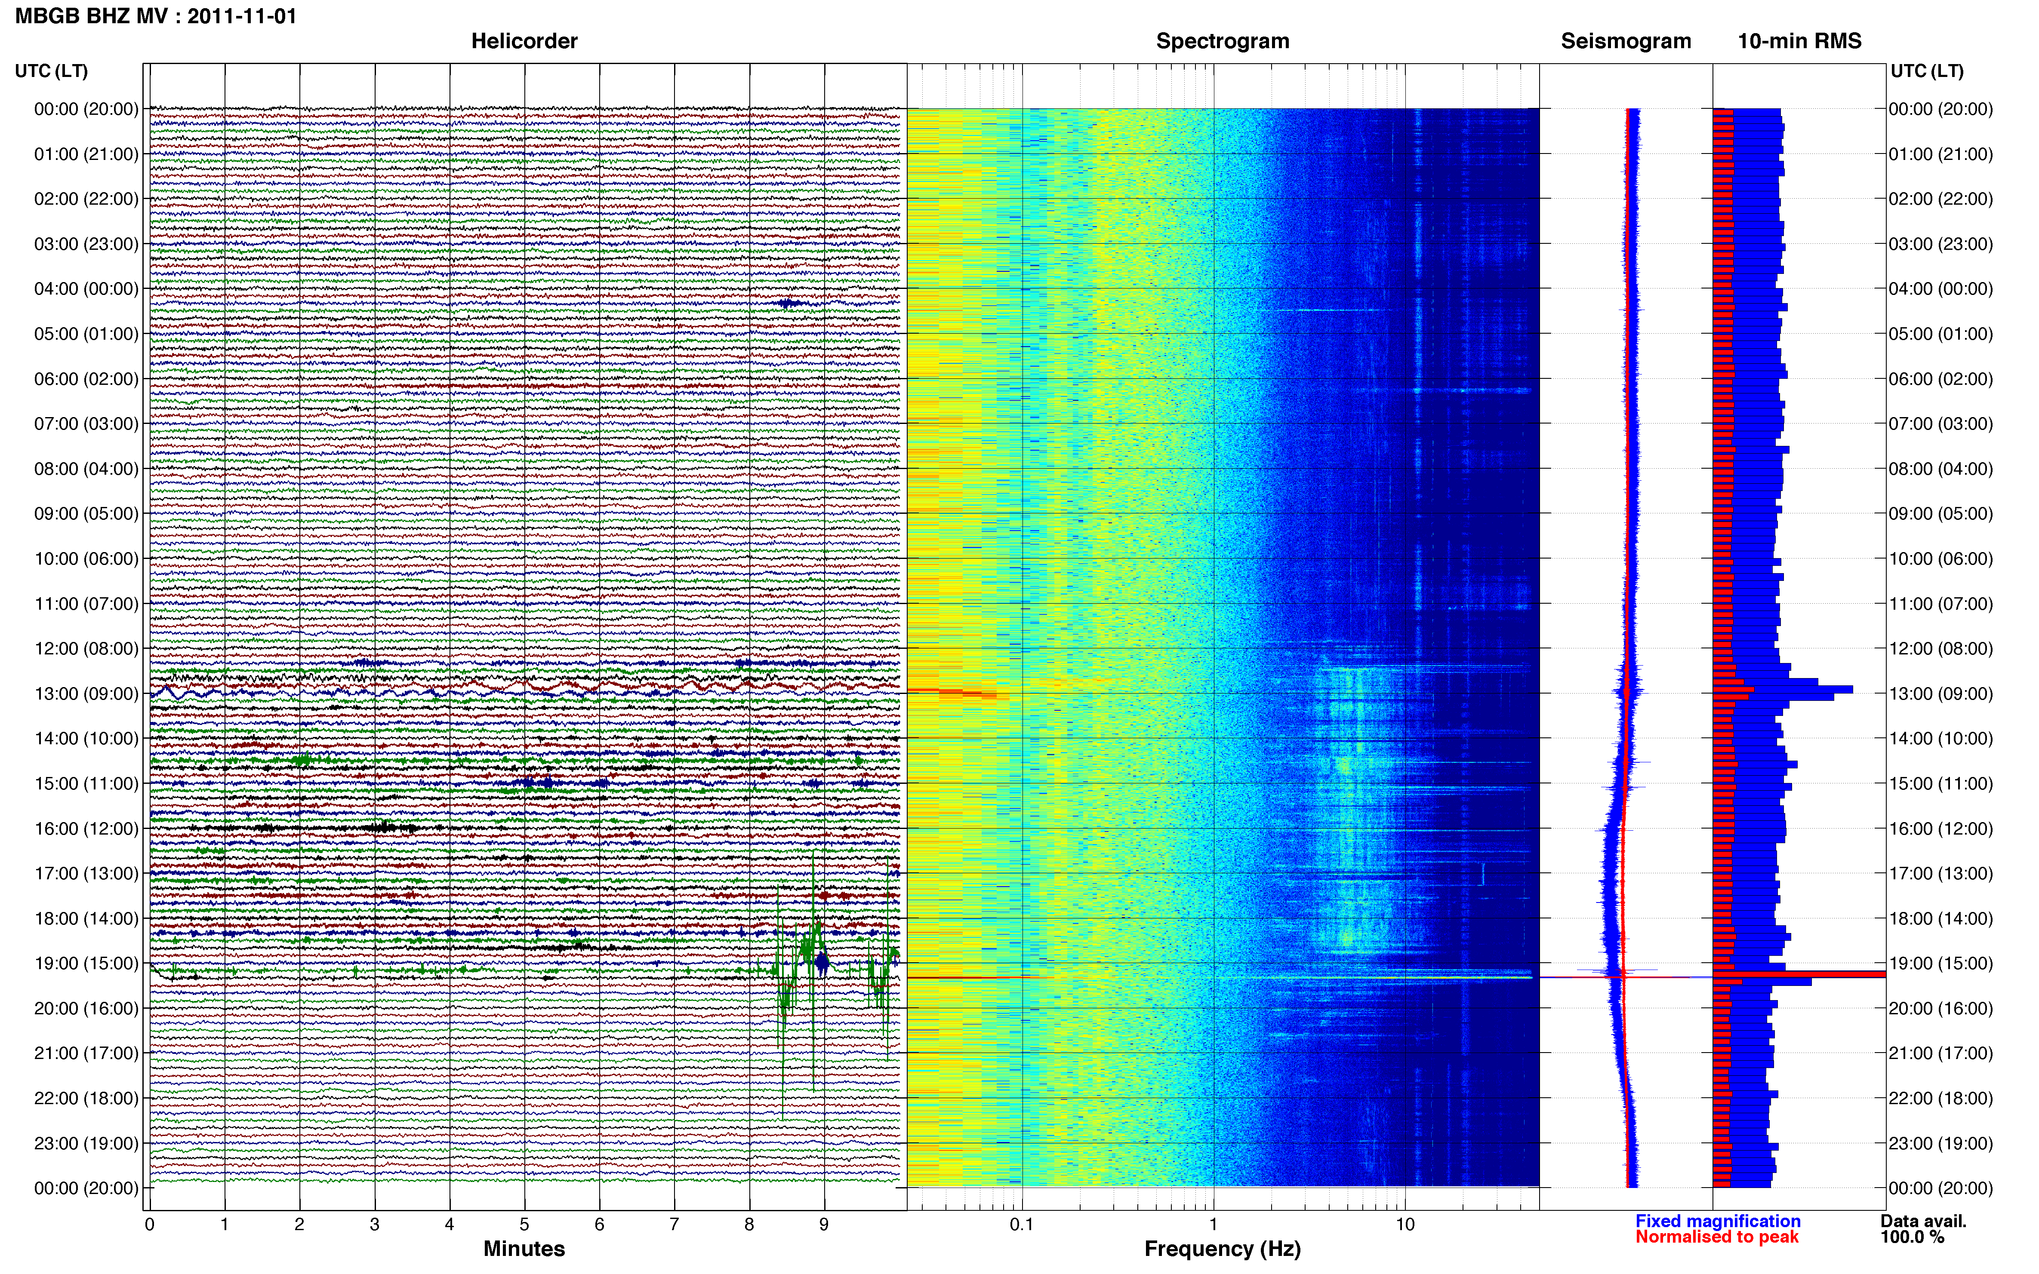Click the 'Seismogram' panel heading
The image size is (2039, 1274).
(x=1626, y=41)
